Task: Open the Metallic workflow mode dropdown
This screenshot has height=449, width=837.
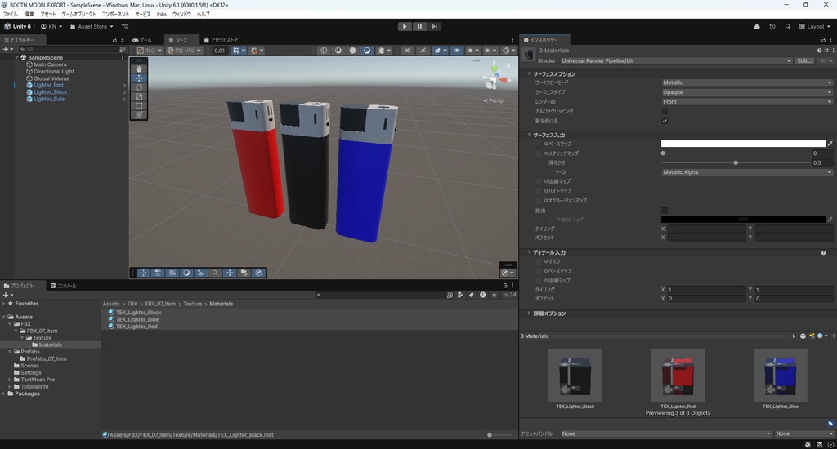Action: (x=746, y=82)
